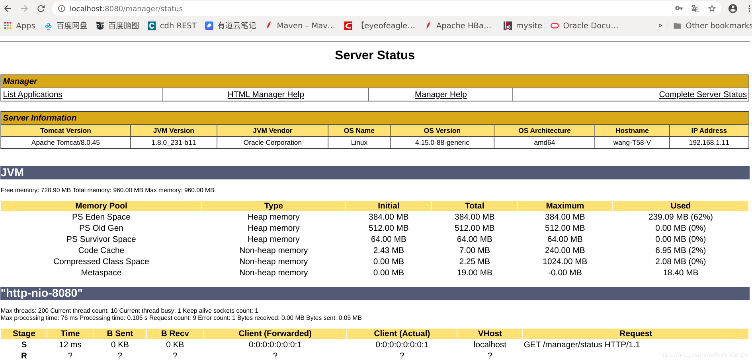Screen dimensions: 752x362
Task: Click the PS Eden Space row label
Action: click(101, 217)
